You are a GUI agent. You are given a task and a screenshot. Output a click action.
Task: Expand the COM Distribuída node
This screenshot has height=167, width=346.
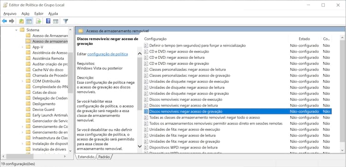[22, 81]
